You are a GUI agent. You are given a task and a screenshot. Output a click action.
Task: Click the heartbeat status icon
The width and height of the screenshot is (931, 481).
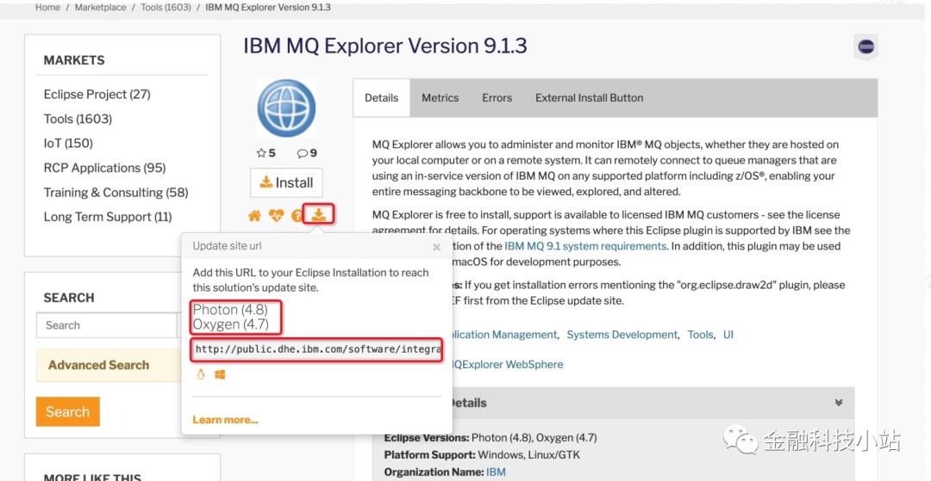(x=276, y=216)
